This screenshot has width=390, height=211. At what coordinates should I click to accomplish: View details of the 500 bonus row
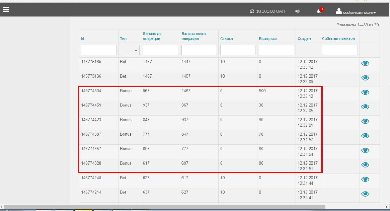pos(365,92)
